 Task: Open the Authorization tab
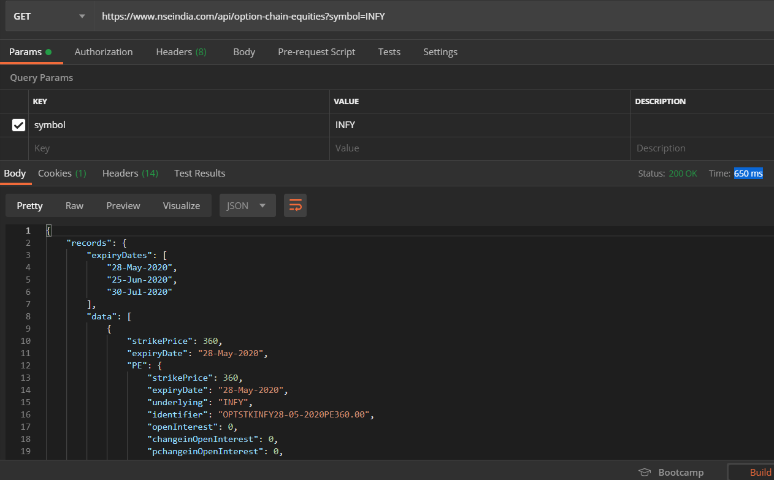(x=104, y=52)
